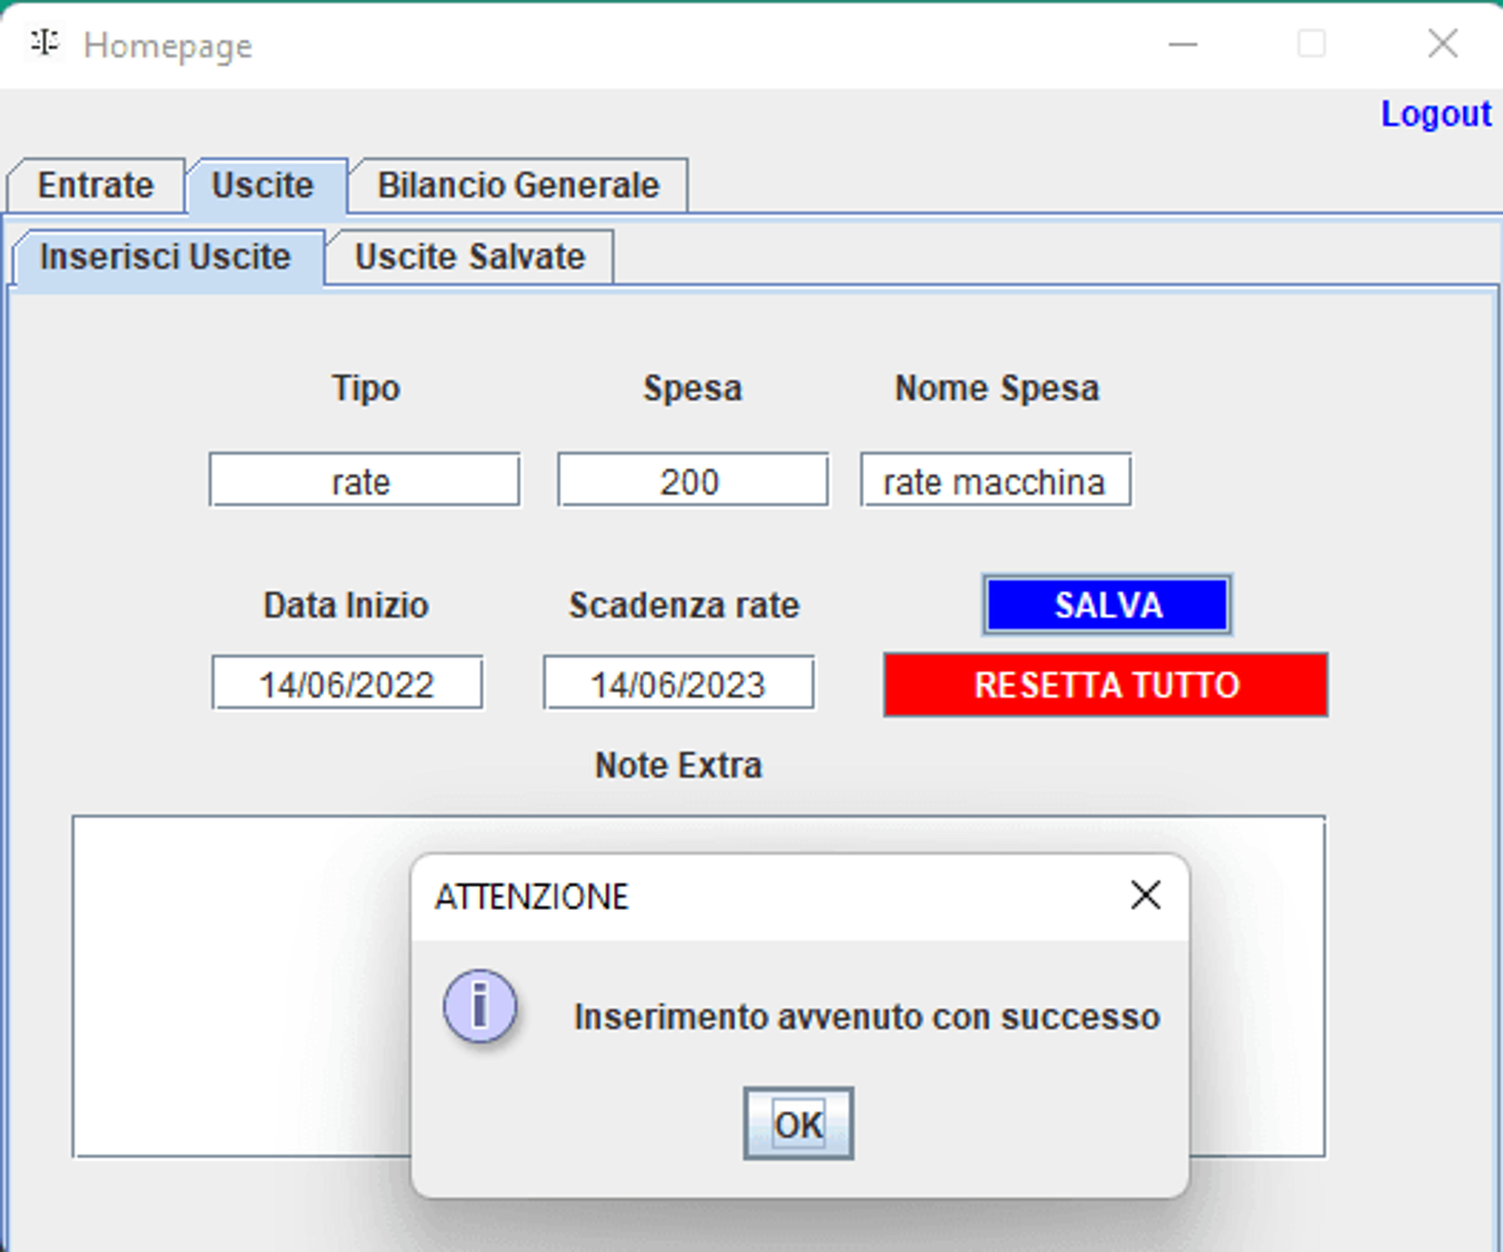This screenshot has width=1503, height=1252.
Task: Click the Nome Spesa field 'rate macchina'
Action: coord(996,480)
